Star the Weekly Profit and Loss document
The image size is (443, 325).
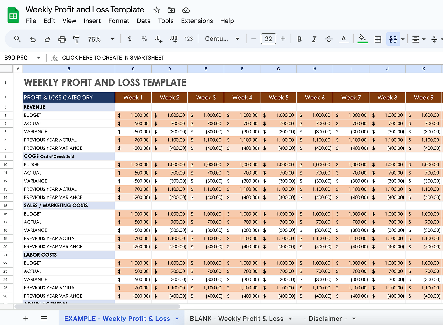coord(157,10)
